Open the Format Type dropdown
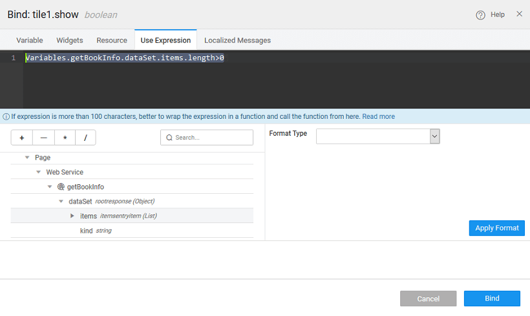Image resolution: width=530 pixels, height=316 pixels. point(434,136)
